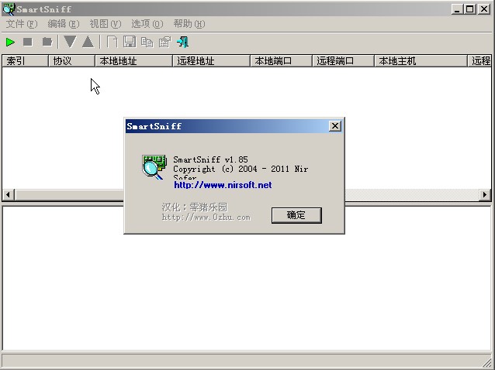The image size is (495, 370).
Task: Maximize the SmartSniff main window
Action: pyautogui.click(x=469, y=9)
